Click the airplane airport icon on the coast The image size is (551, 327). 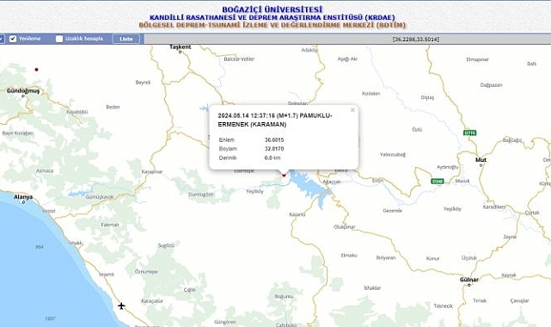[121, 305]
